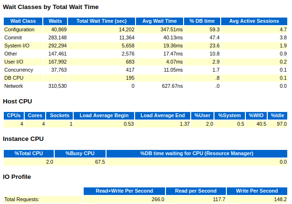Select the Network wait class row label
The image size is (292, 204).
click(14, 86)
